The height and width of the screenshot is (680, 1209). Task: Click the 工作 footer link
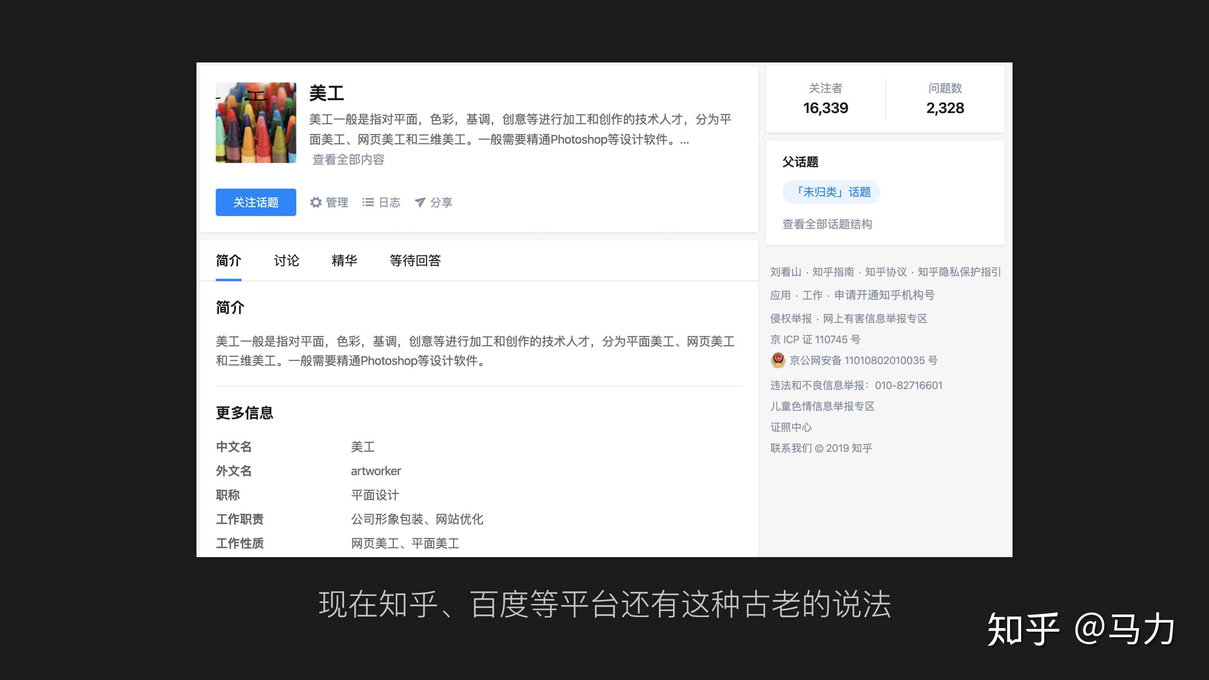tap(813, 295)
